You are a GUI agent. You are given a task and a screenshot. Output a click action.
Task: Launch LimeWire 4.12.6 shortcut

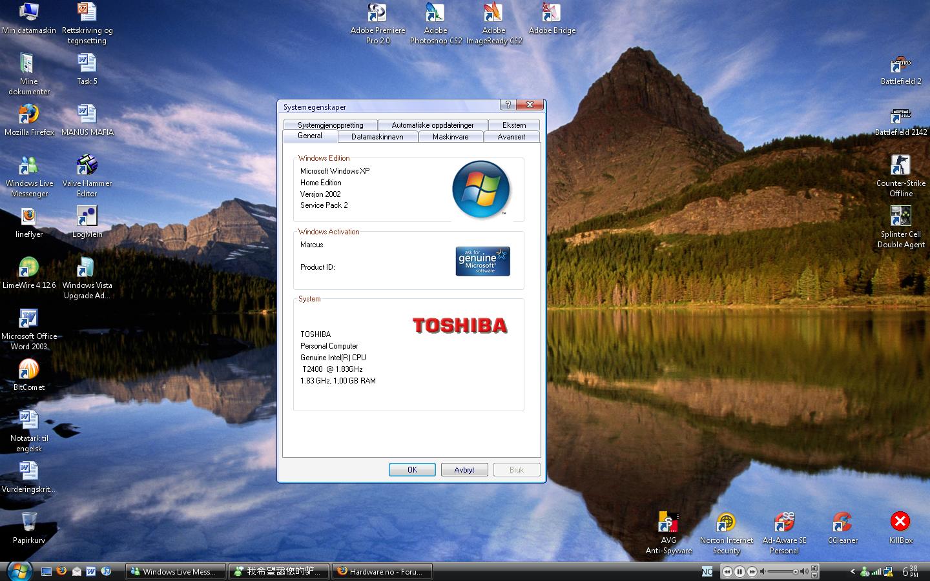tap(28, 273)
